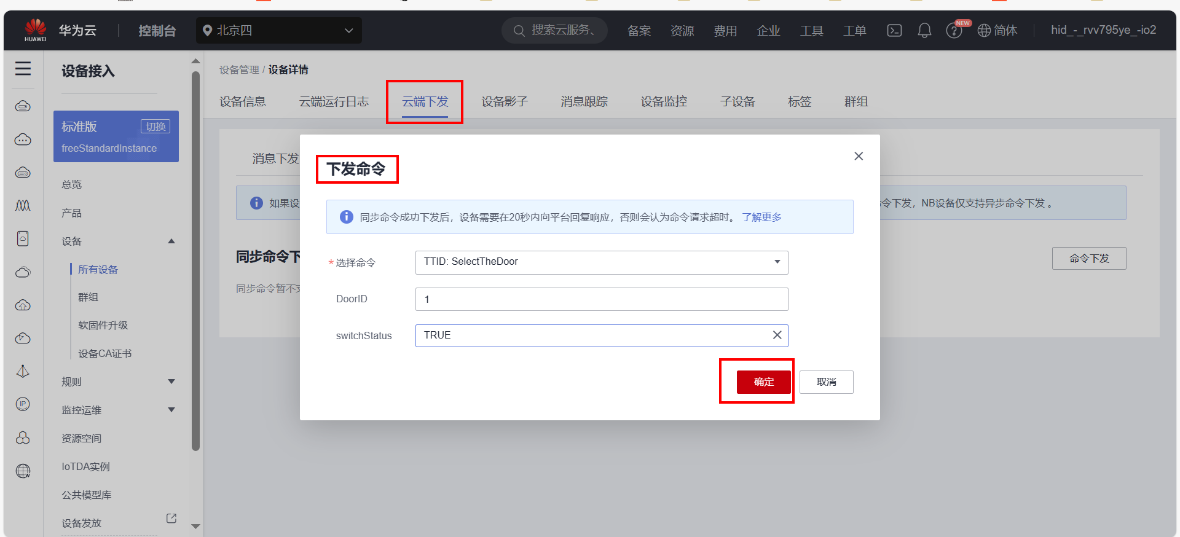The height and width of the screenshot is (537, 1180).
Task: Open the notifications bell
Action: 924,30
